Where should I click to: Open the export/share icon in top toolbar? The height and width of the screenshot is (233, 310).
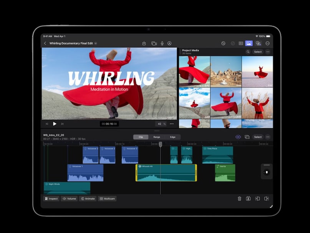point(144,44)
